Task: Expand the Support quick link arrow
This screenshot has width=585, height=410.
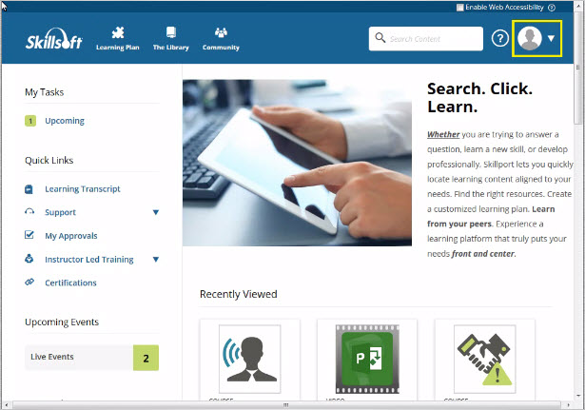Action: pyautogui.click(x=156, y=212)
